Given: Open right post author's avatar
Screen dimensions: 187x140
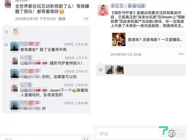Looking at the screenshot, I should tap(103, 10).
